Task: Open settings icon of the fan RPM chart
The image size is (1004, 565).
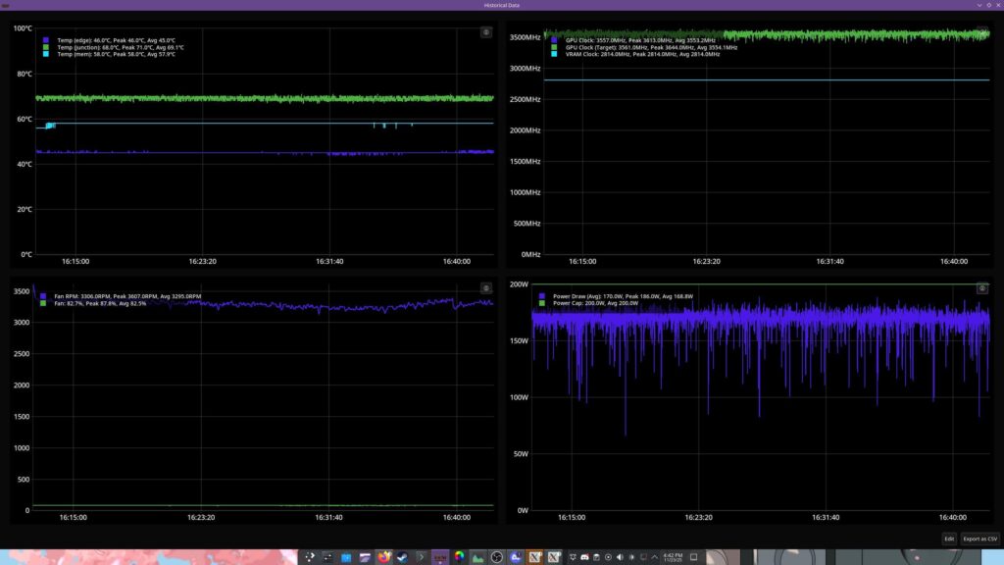Action: click(486, 288)
